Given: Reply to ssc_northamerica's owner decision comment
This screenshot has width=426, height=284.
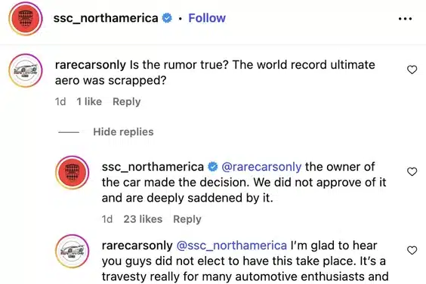Looking at the screenshot, I should coord(187,219).
